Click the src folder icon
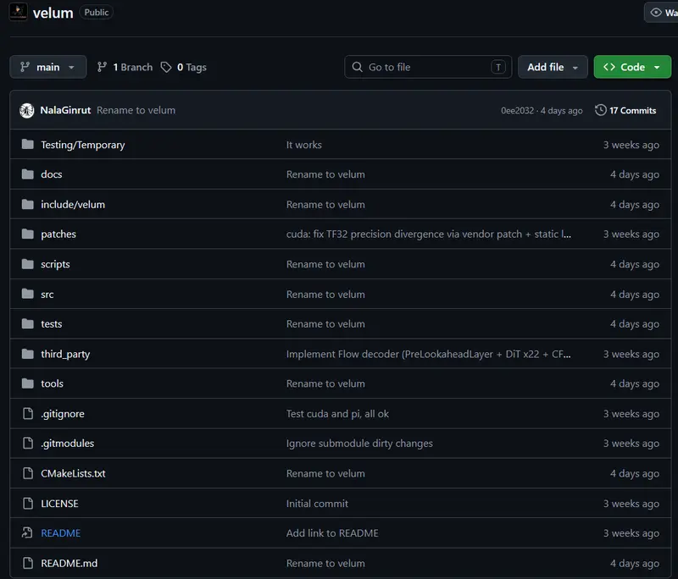This screenshot has width=678, height=579. tap(28, 294)
